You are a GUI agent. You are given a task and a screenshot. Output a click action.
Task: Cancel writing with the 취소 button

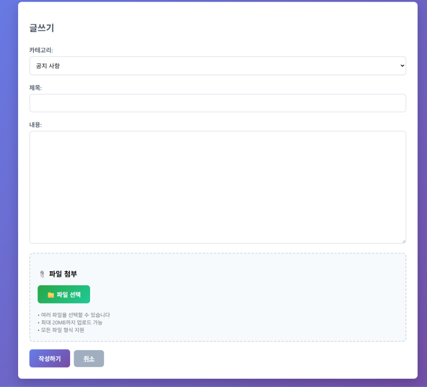(89, 358)
